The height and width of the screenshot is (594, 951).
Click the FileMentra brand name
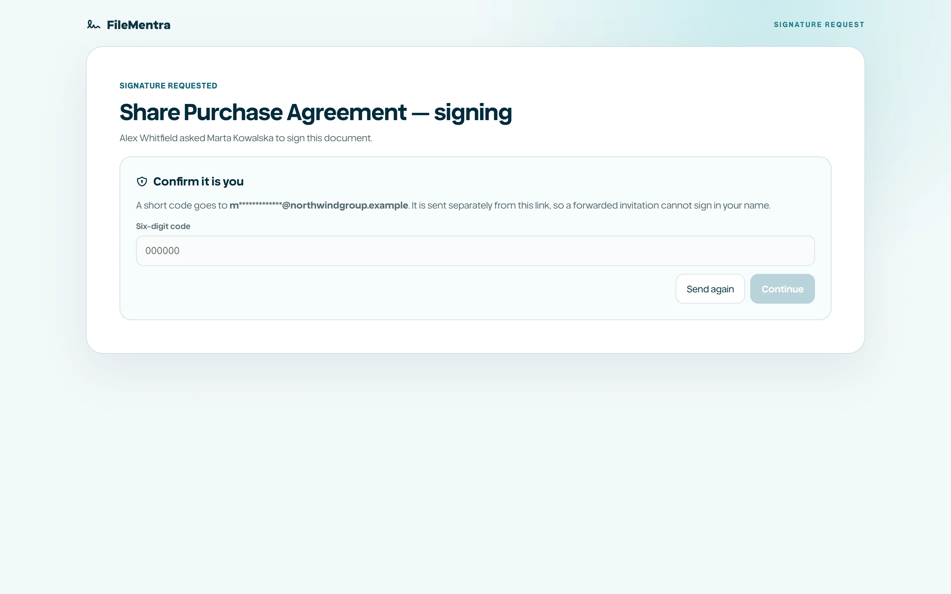(x=139, y=25)
